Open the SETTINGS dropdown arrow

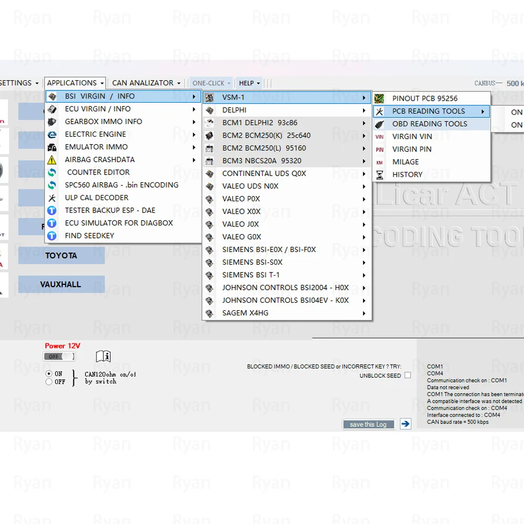coord(37,83)
